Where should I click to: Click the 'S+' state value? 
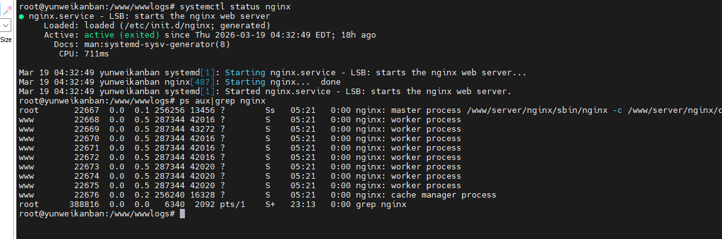click(x=270, y=204)
